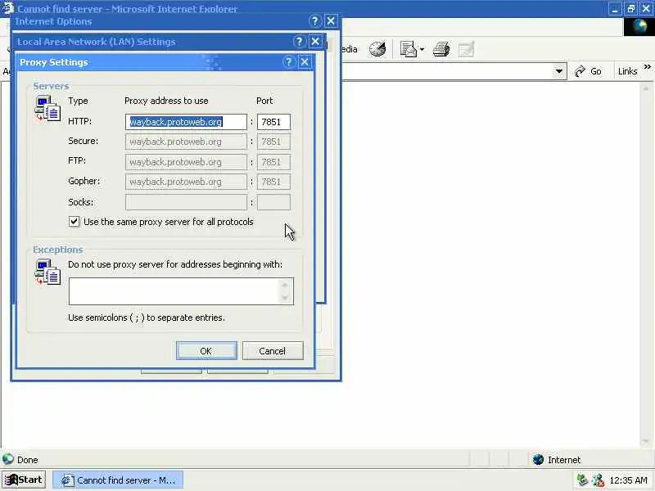The image size is (655, 491).
Task: Click the FTP proxy address field
Action: [186, 162]
